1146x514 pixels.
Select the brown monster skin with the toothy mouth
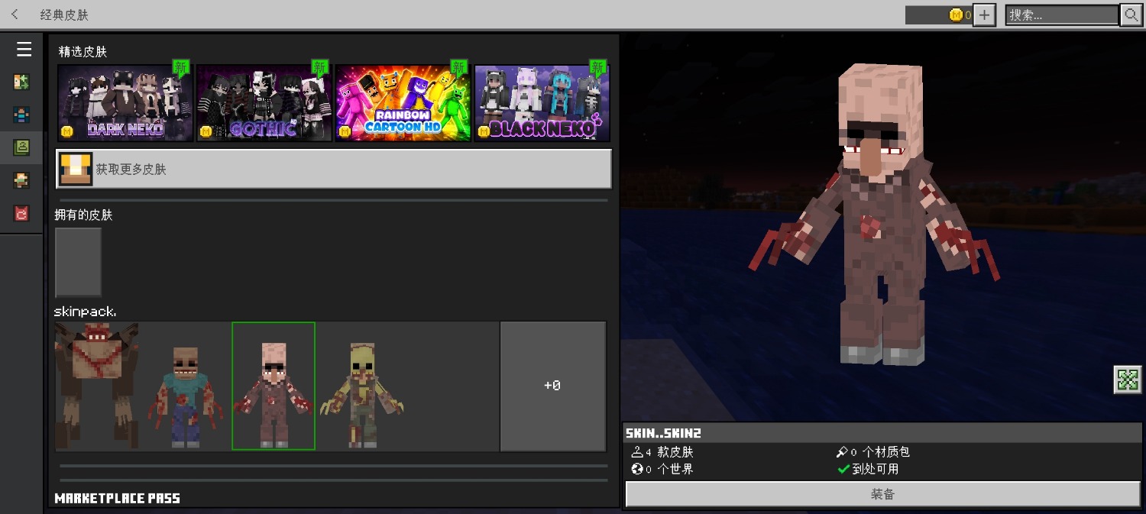coord(96,386)
